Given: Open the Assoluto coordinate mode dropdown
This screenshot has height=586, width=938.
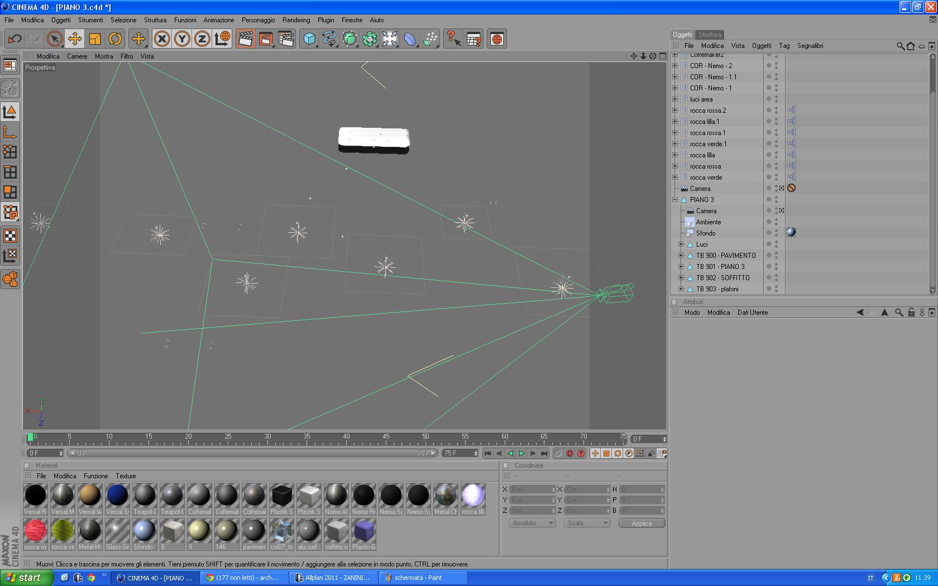Looking at the screenshot, I should click(533, 523).
